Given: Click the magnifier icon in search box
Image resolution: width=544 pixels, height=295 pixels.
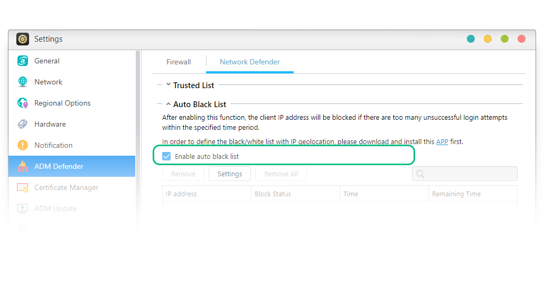Looking at the screenshot, I should coord(420,174).
